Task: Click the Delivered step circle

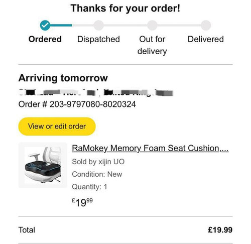Action: (206, 25)
